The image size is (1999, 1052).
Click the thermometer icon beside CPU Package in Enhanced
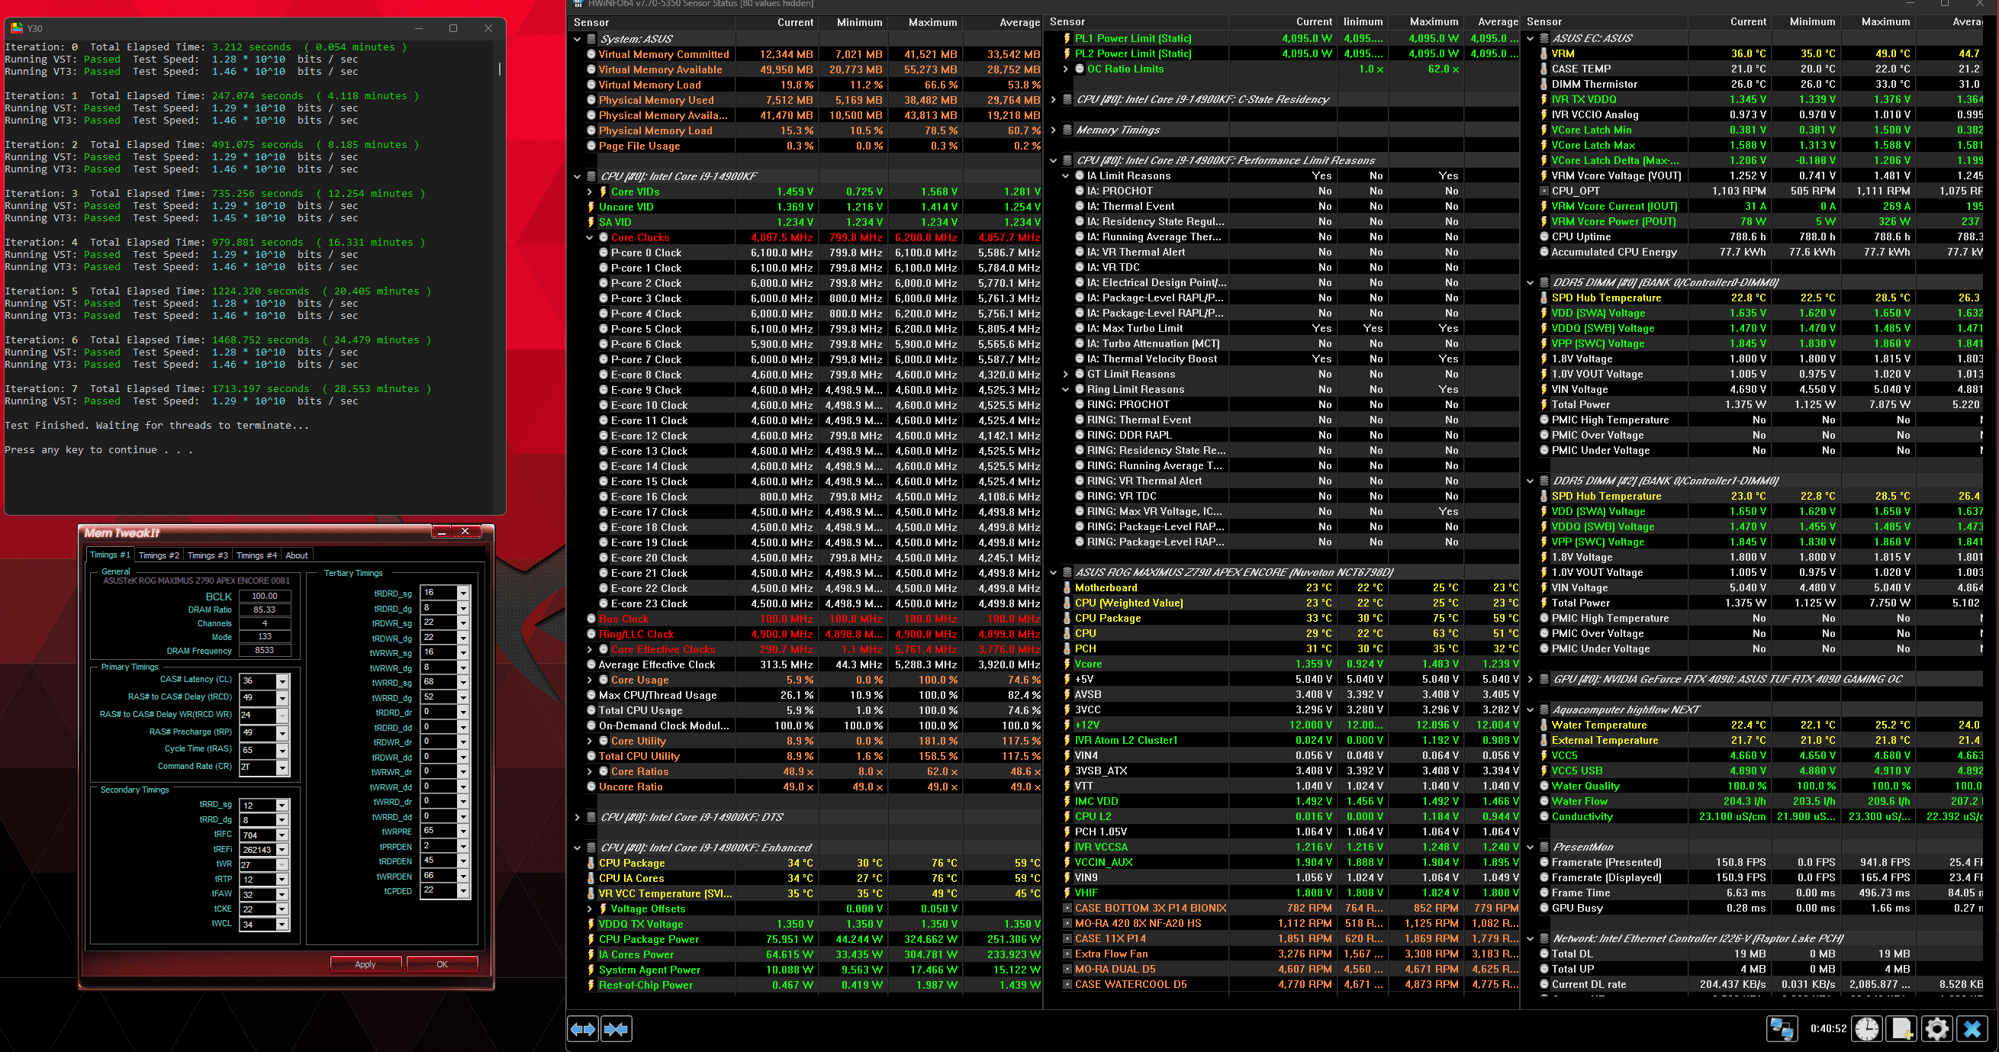[x=591, y=863]
